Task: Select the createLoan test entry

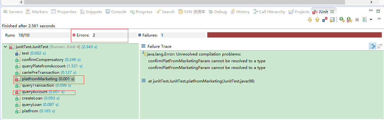Action: pyautogui.click(x=37, y=98)
